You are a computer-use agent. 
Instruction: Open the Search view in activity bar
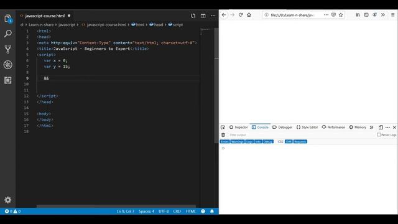(x=8, y=34)
